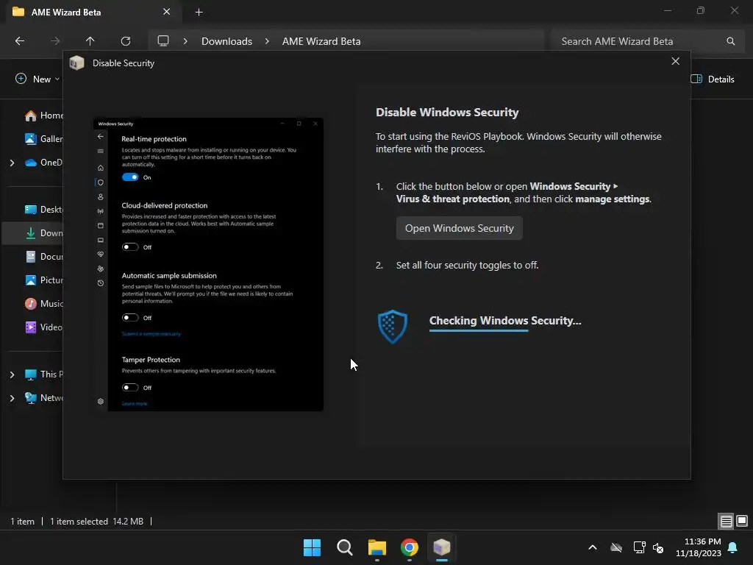
Task: Expand the Network tree node
Action: tap(12, 398)
